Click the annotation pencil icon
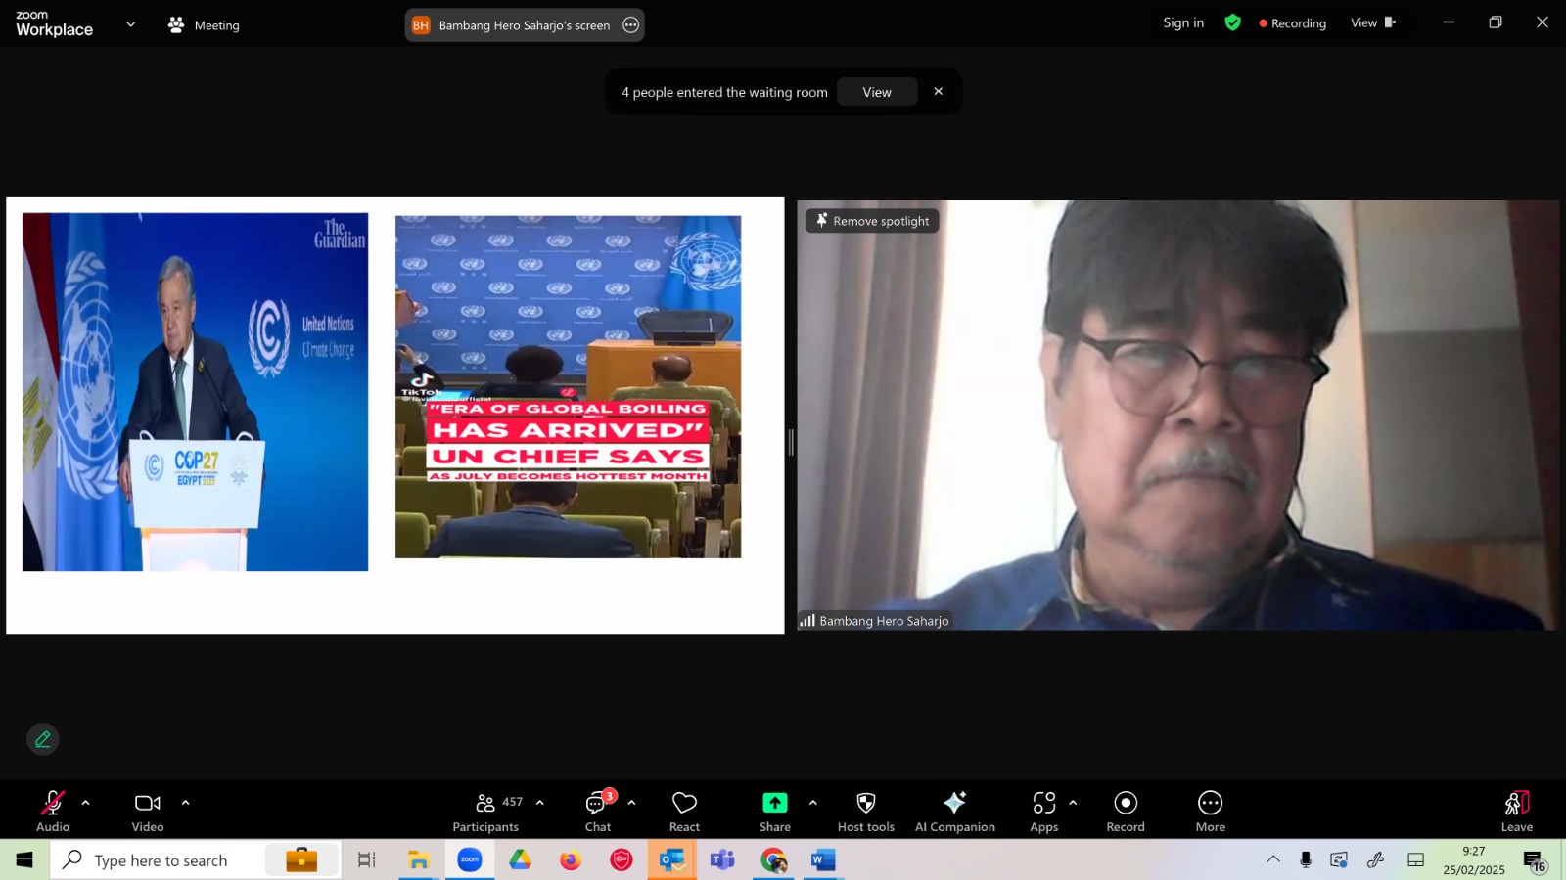1566x880 pixels. [43, 739]
